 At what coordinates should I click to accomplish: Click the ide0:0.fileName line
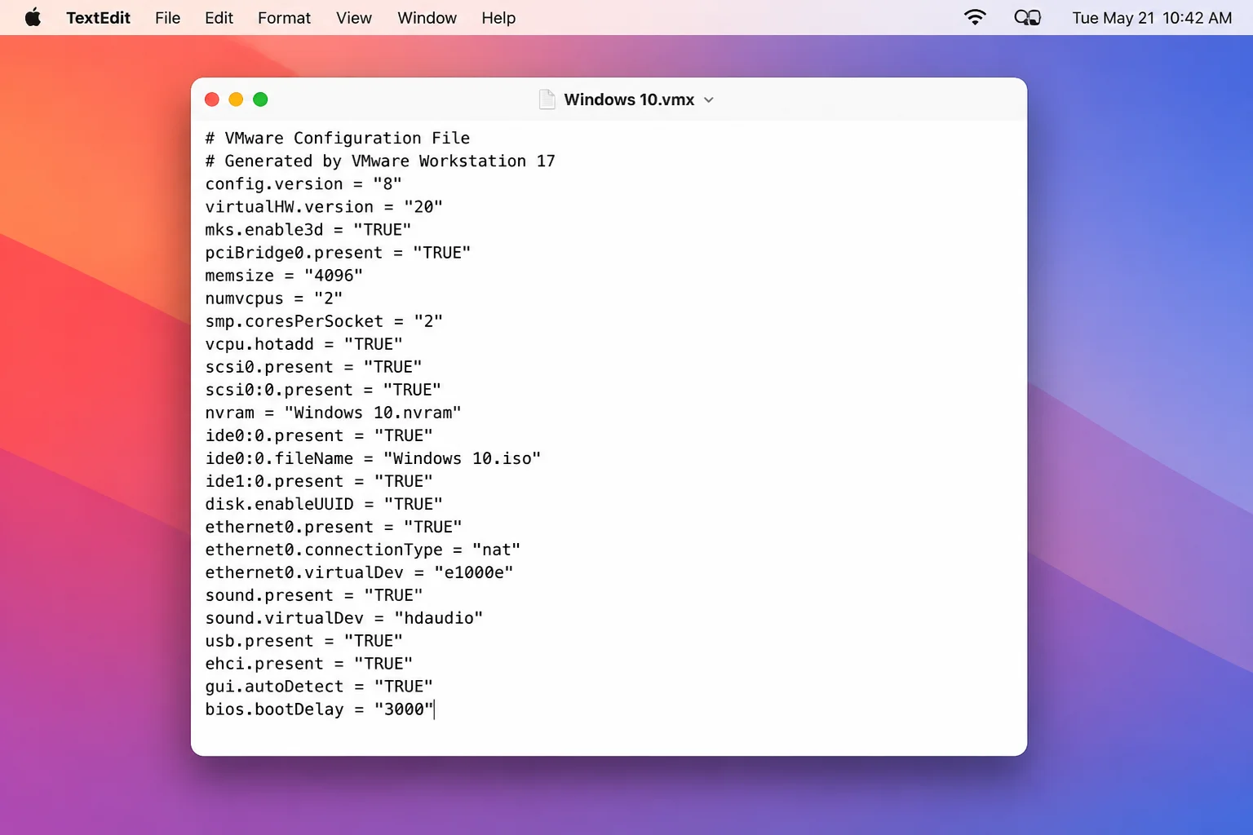tap(373, 457)
